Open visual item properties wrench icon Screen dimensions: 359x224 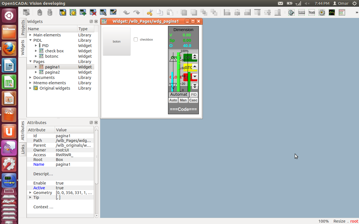tap(103, 12)
